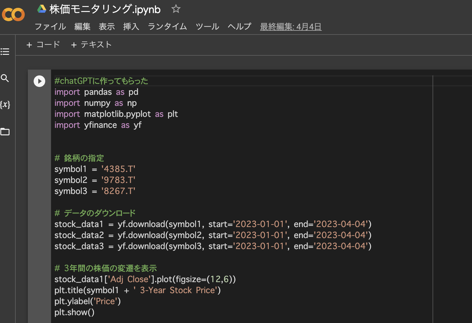Screen dimensions: 472x323
Task: Open the Files folder panel
Action: point(5,132)
